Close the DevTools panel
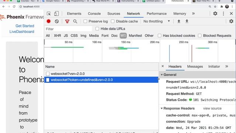236x133 pixels. (x=231, y=14)
